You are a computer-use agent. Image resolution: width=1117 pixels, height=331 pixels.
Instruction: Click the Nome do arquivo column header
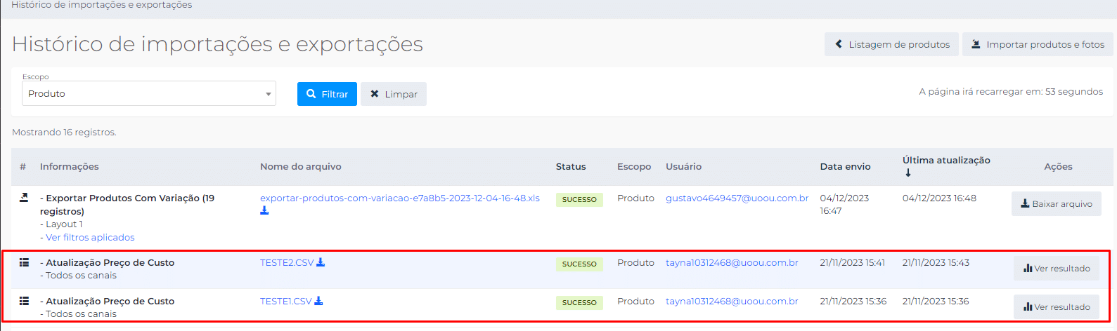click(301, 167)
